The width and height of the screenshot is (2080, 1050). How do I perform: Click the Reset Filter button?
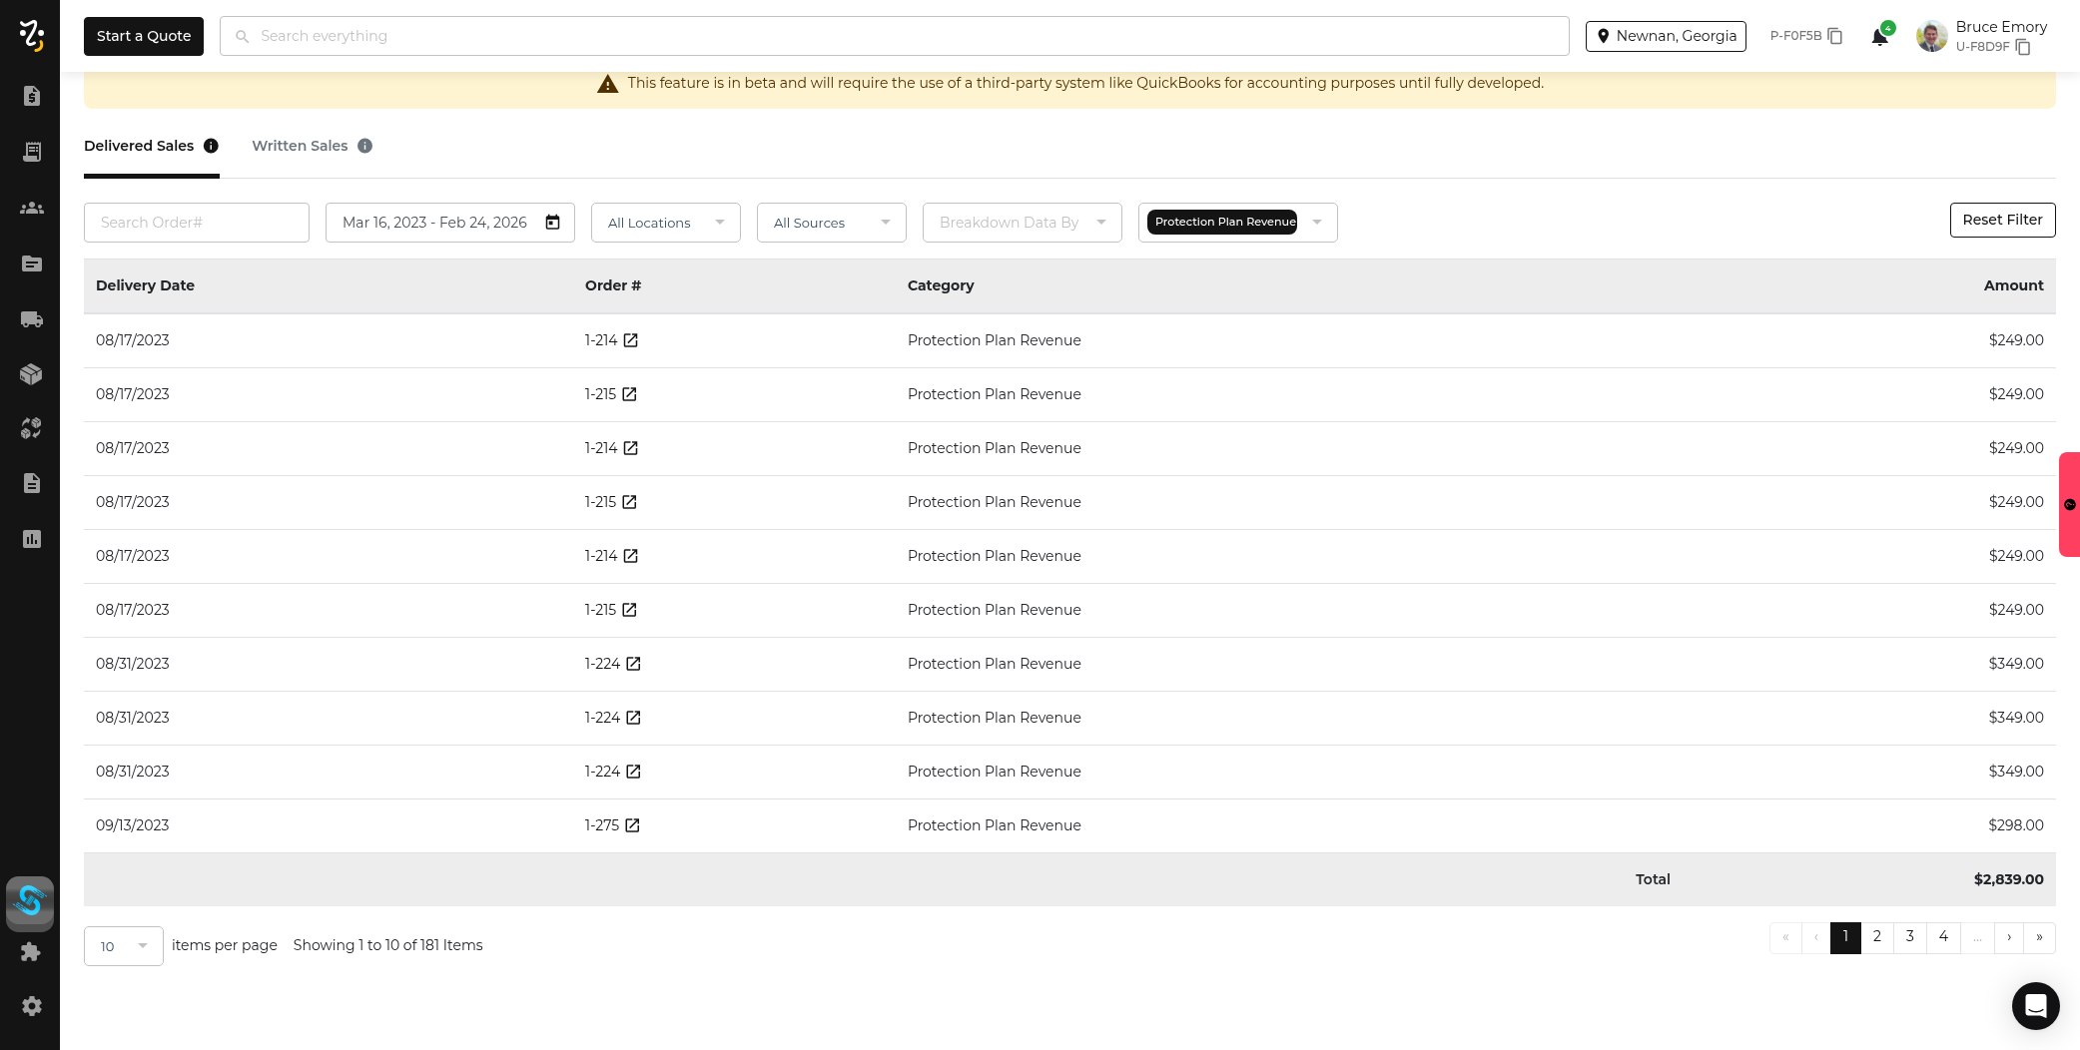2001,220
